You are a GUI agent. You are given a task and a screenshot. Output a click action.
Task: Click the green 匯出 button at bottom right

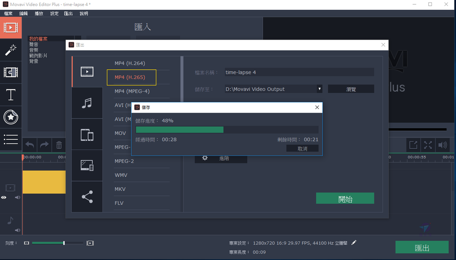tap(422, 248)
